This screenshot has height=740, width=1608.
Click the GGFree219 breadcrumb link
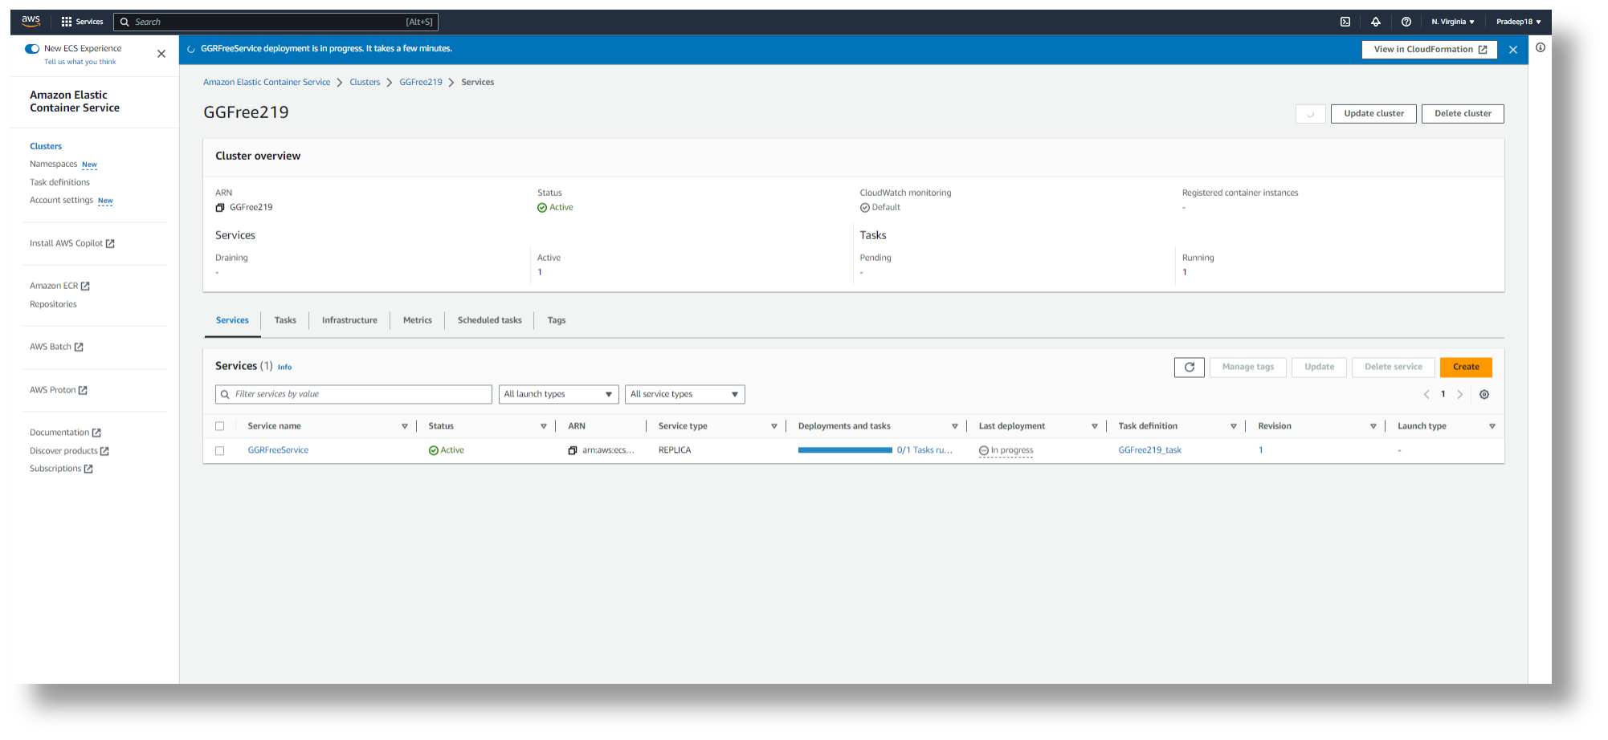pos(421,83)
